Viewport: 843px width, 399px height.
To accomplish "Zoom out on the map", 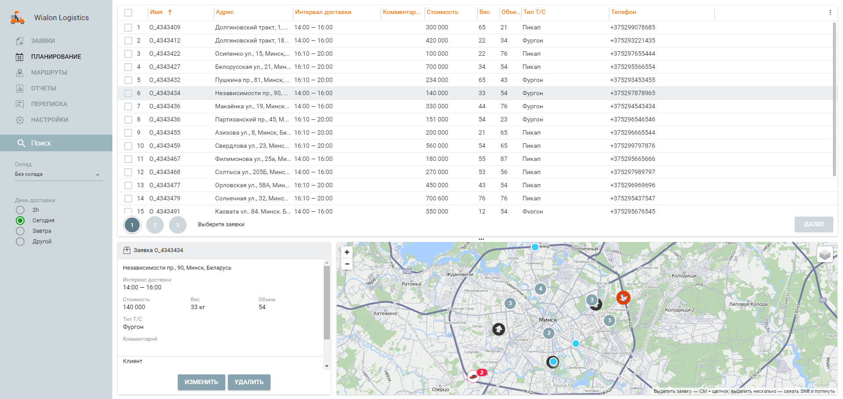I will (347, 264).
